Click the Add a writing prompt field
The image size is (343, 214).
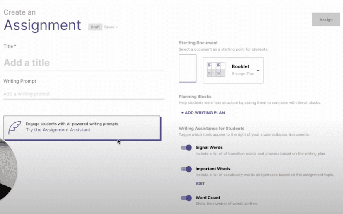click(83, 94)
